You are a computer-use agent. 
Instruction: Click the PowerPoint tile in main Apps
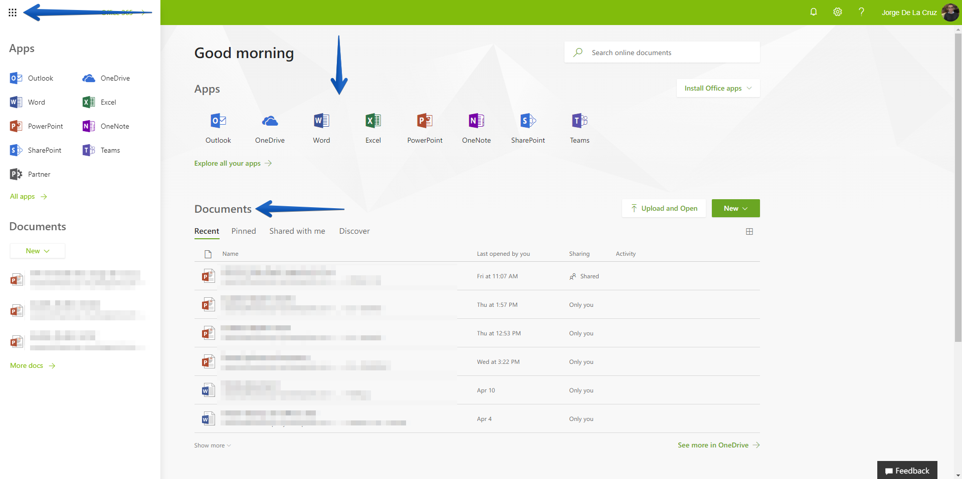tap(425, 128)
